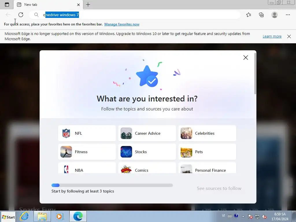Image resolution: width=296 pixels, height=222 pixels.
Task: Click the network tray icon
Action: point(257,217)
